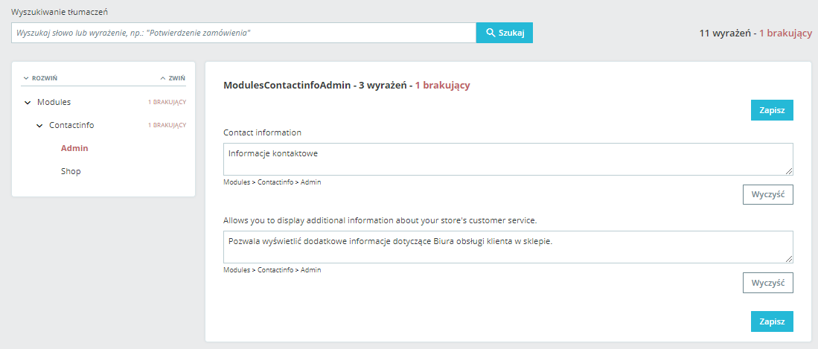Open the Admin translation domain
Screen dimensions: 818x349
[x=74, y=148]
